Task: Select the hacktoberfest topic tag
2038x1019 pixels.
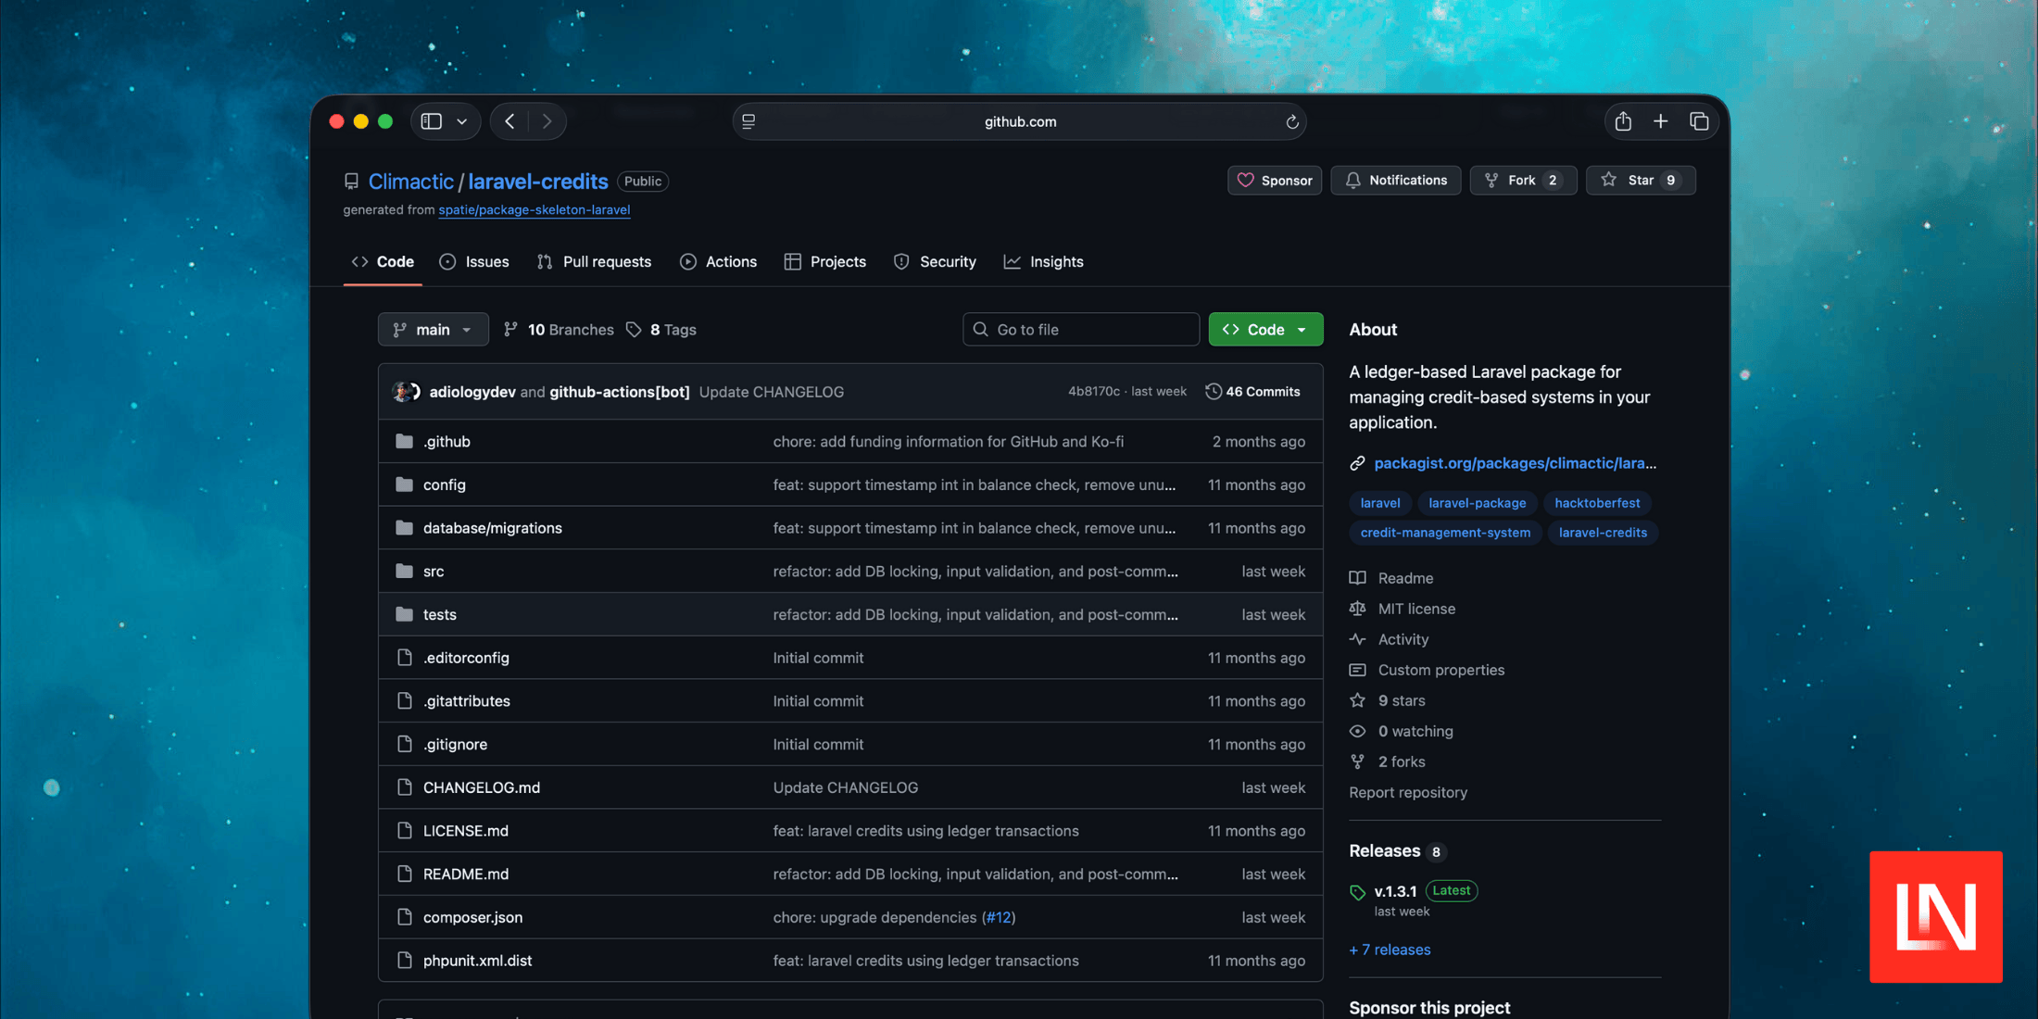Action: tap(1597, 503)
